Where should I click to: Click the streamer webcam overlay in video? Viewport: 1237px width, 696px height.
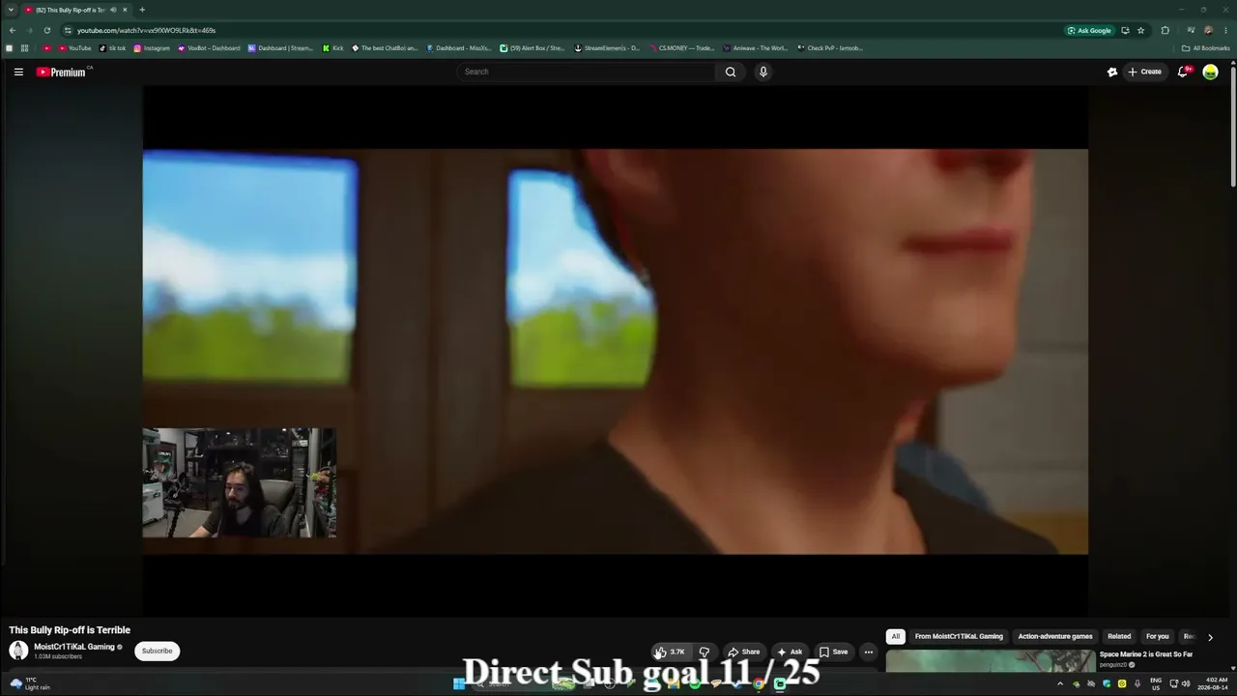pos(239,482)
